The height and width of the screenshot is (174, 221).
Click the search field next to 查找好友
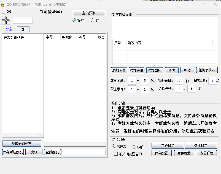pyautogui.click(x=83, y=152)
